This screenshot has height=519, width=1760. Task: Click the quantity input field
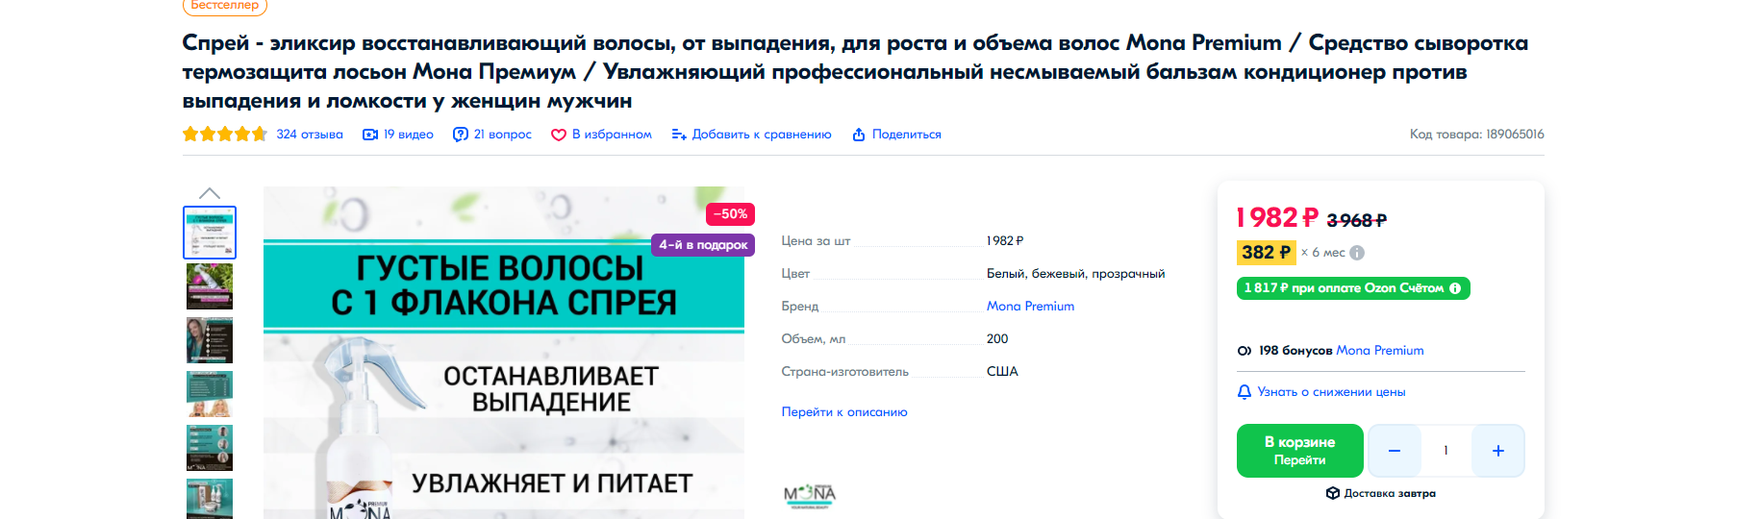1446,451
